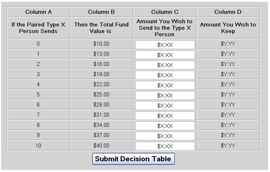Click the Column C header label
This screenshot has height=172, width=270.
pyautogui.click(x=165, y=12)
